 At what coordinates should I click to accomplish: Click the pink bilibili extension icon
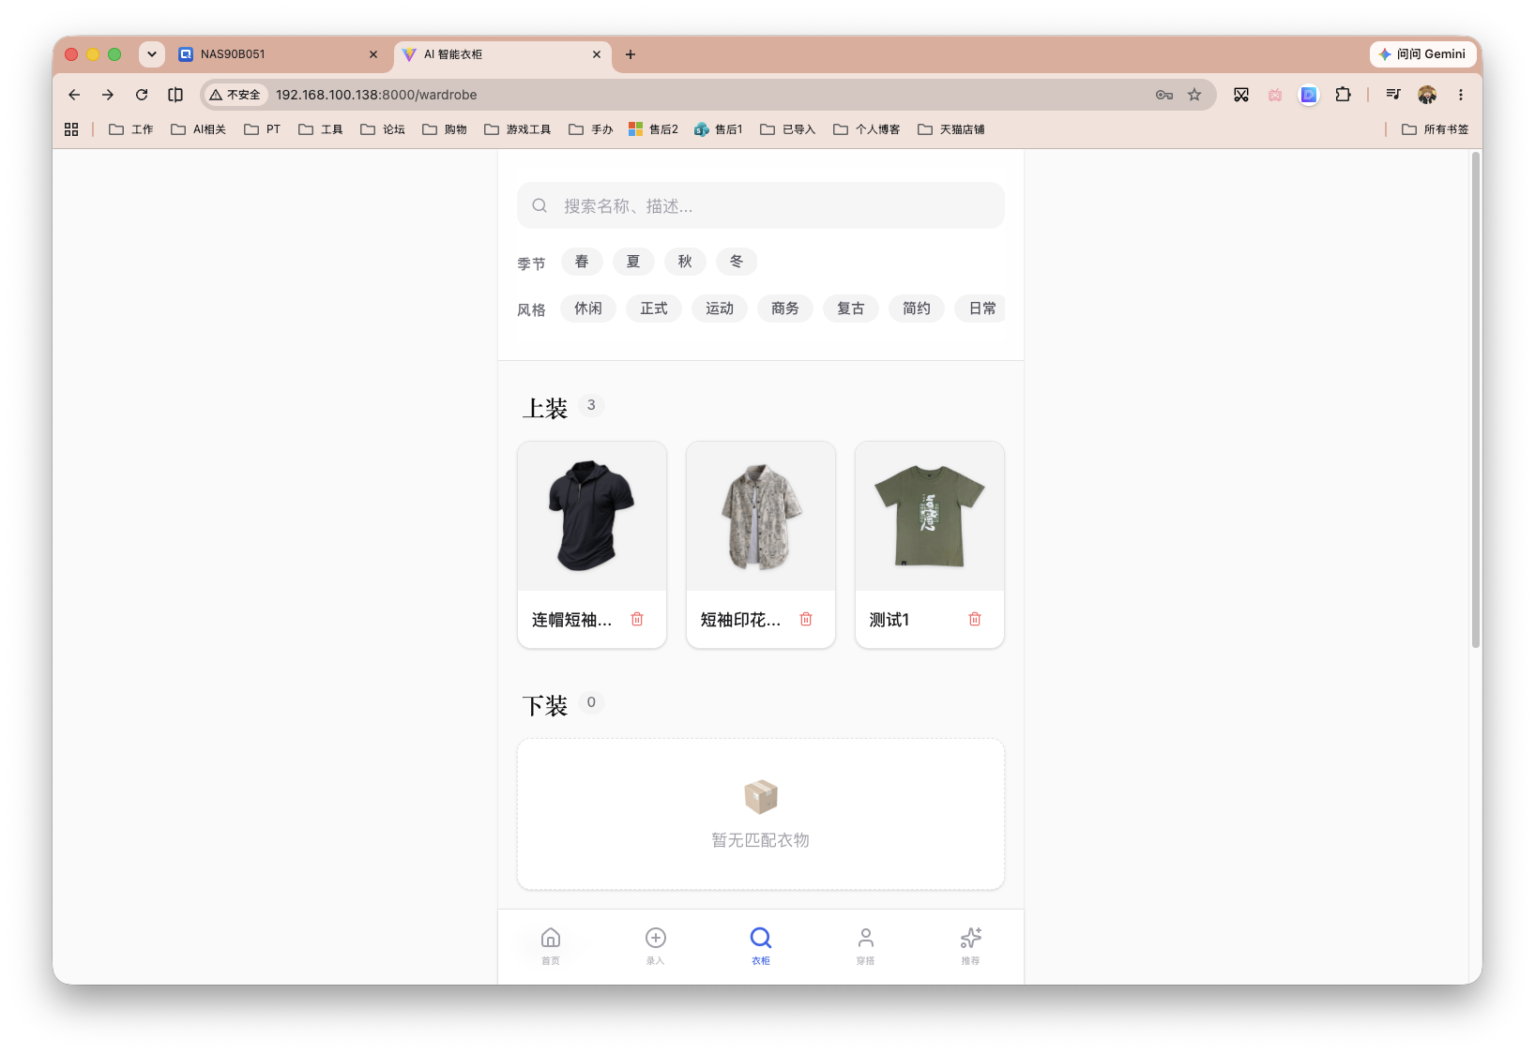[1275, 95]
